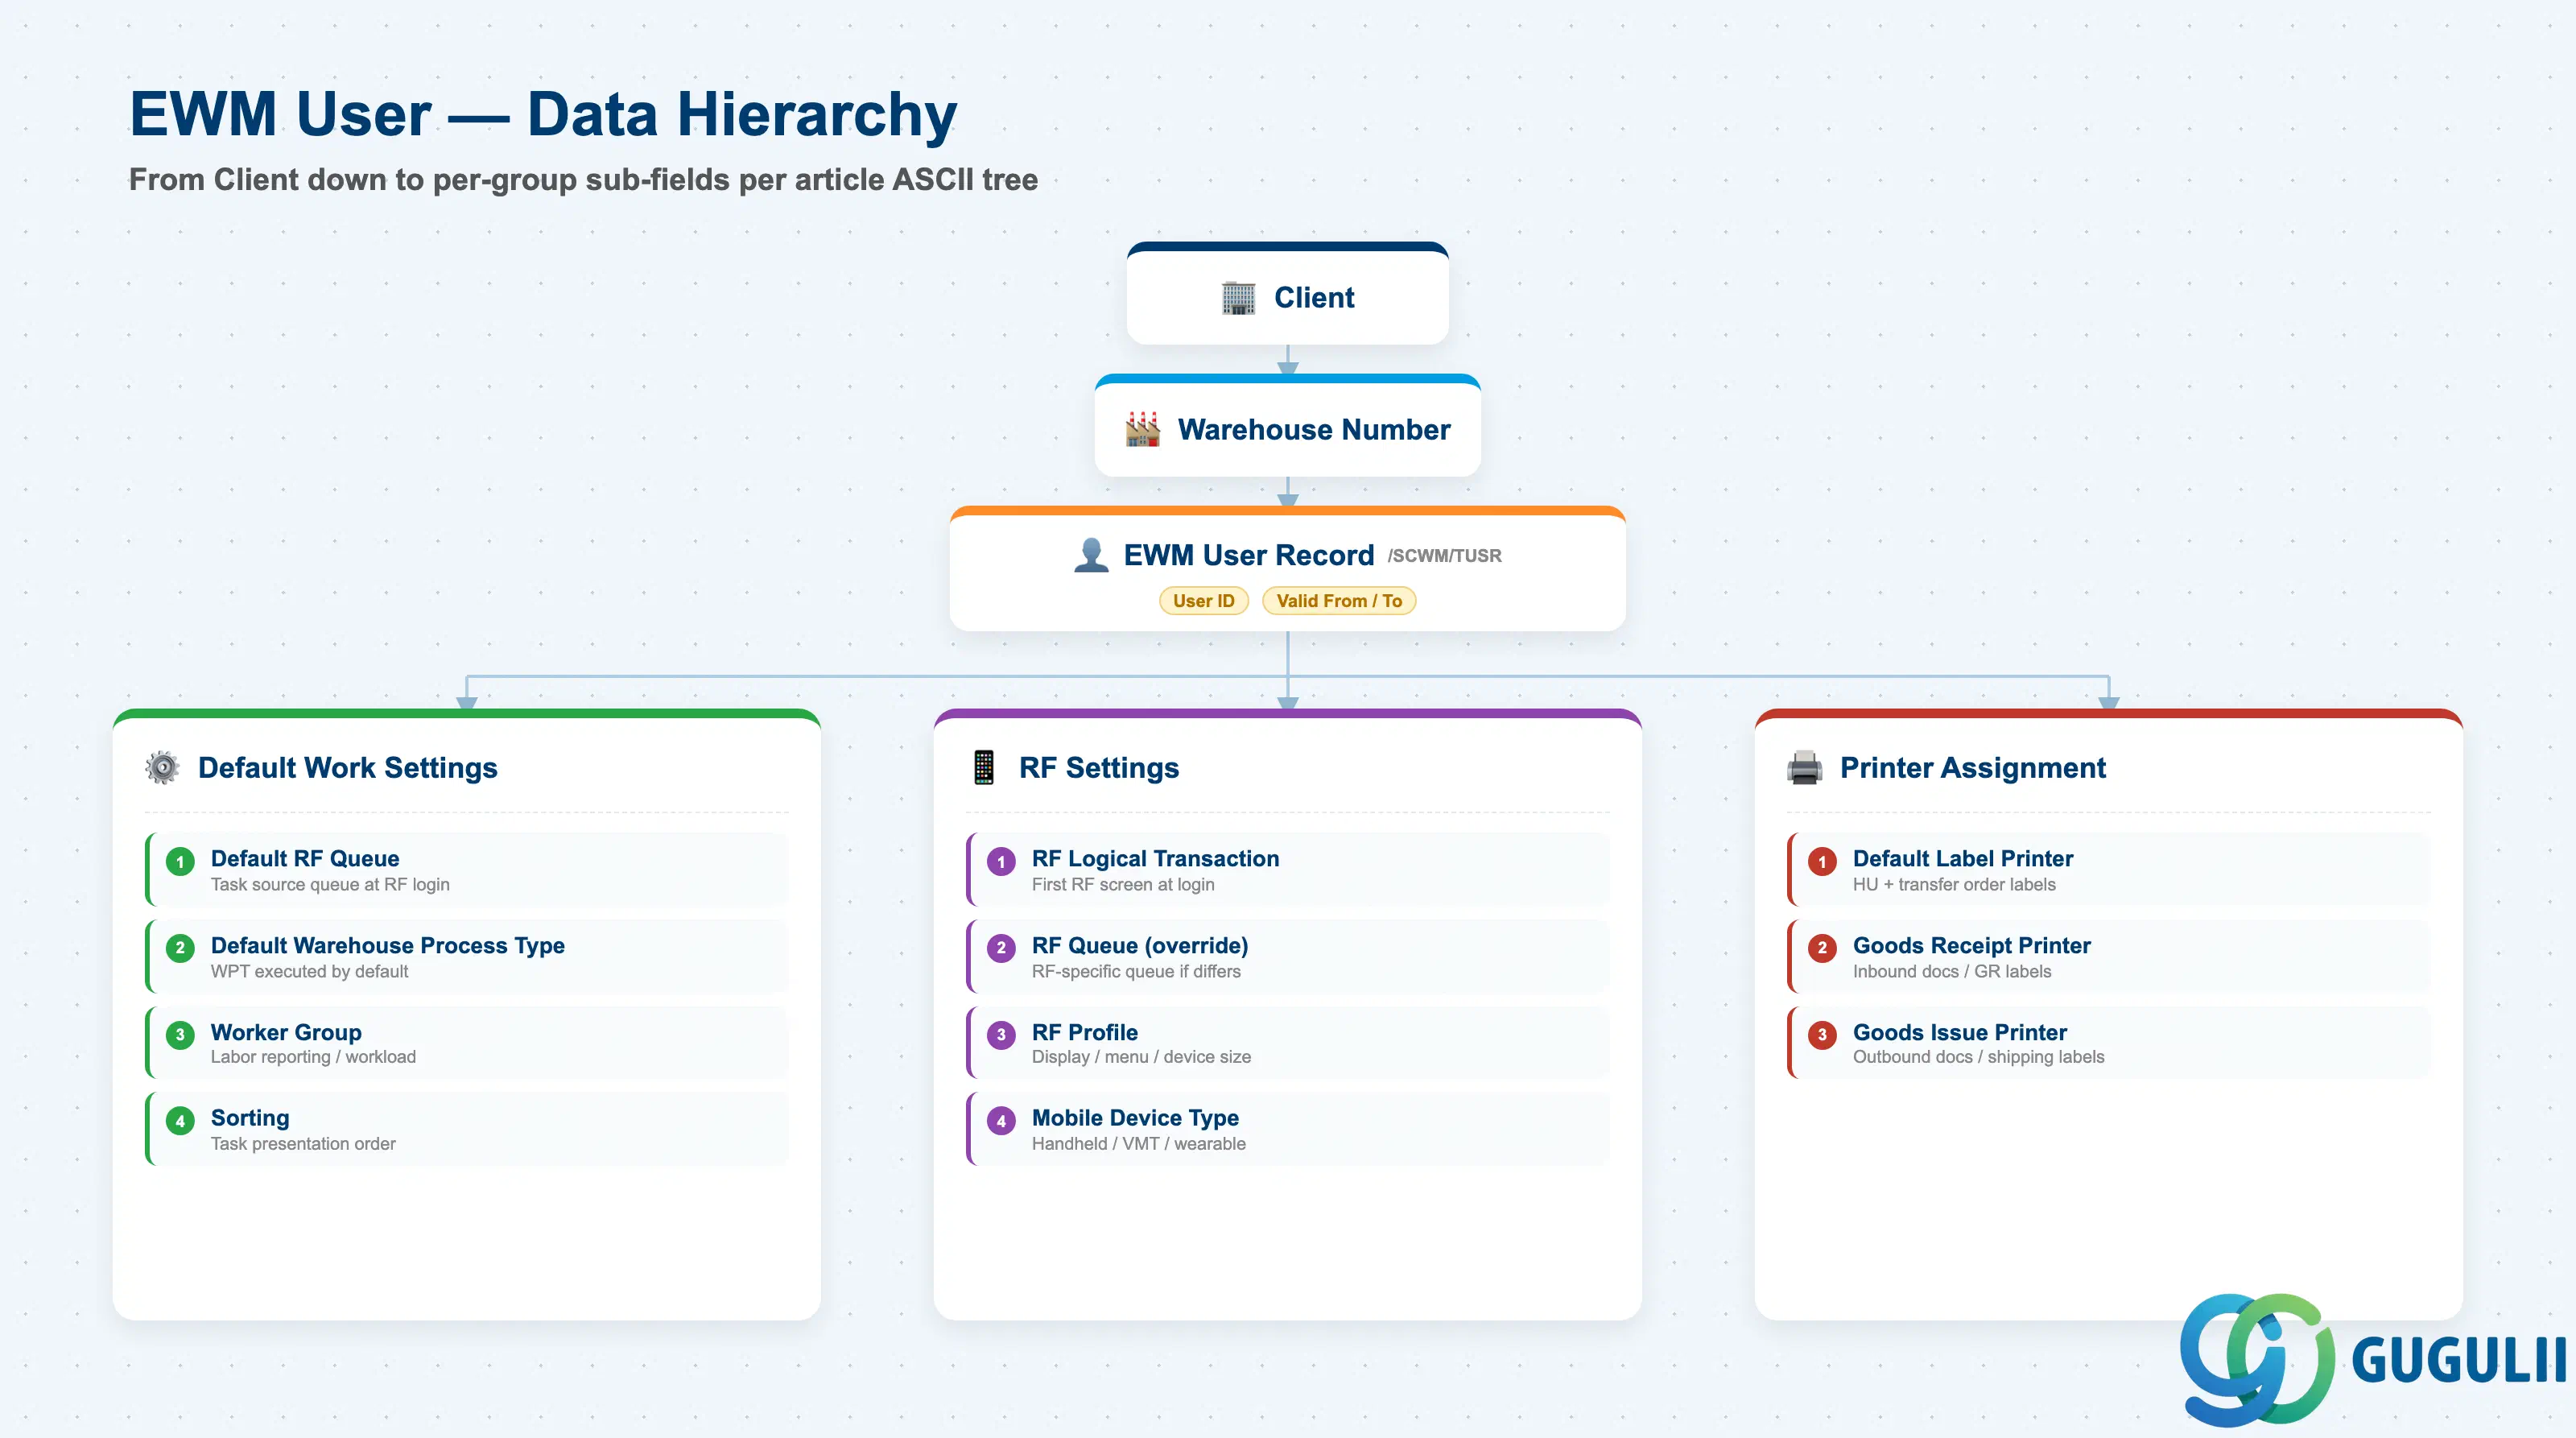Click the EWM User Record person icon

1091,555
